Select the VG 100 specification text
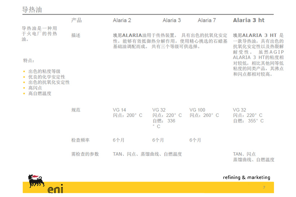296x197 pixels. coord(197,110)
